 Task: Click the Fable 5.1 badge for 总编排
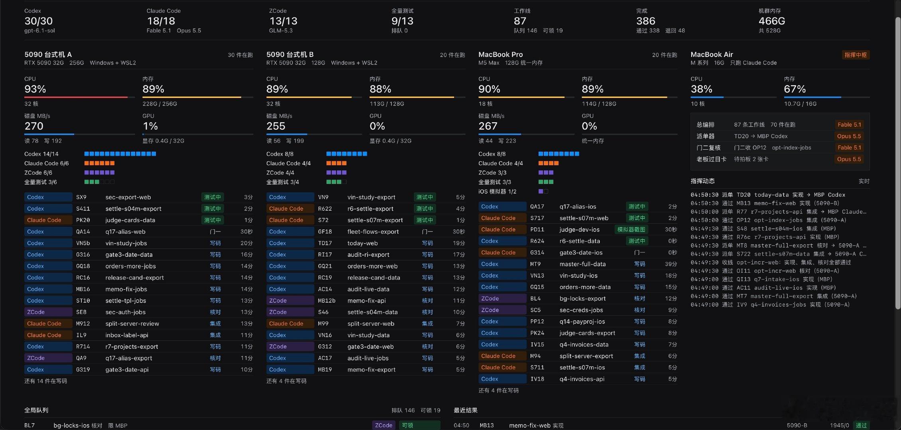pyautogui.click(x=849, y=125)
